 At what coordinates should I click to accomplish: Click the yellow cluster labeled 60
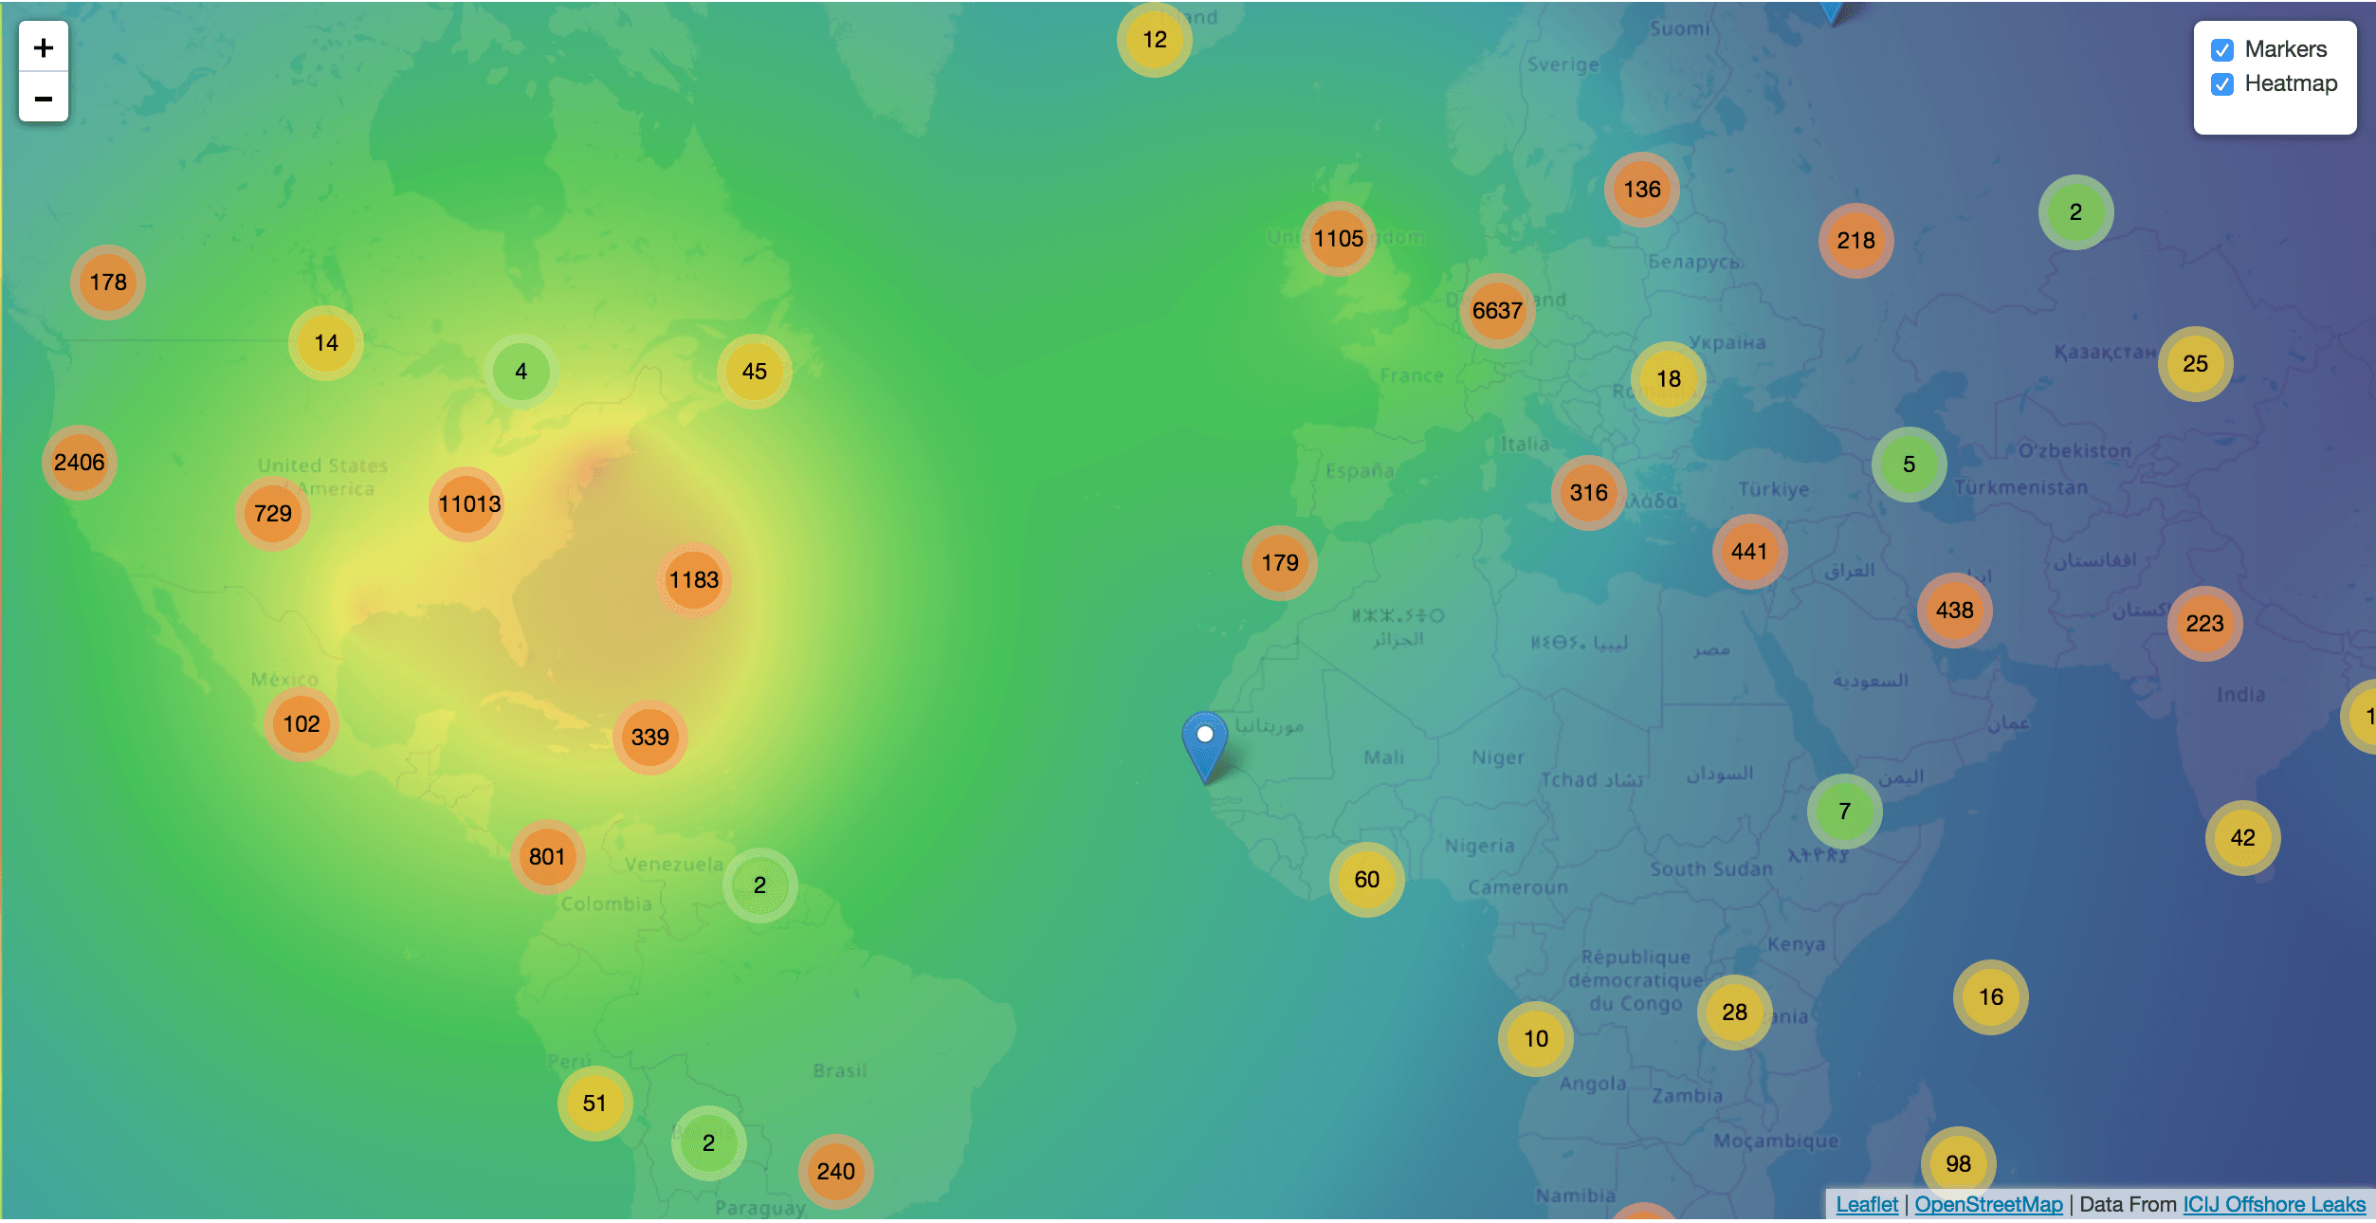point(1366,879)
